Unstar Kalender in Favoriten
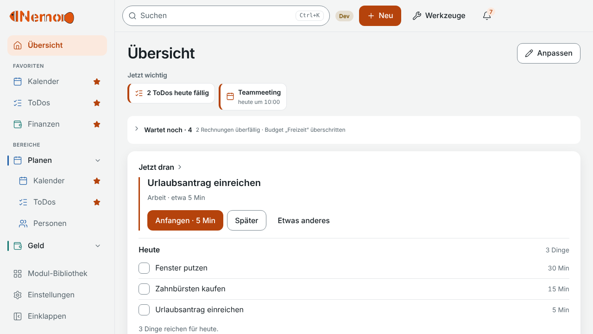Viewport: 593px width, 334px height. (x=97, y=82)
